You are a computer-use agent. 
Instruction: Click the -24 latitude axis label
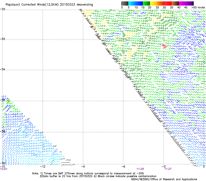tap(3, 69)
